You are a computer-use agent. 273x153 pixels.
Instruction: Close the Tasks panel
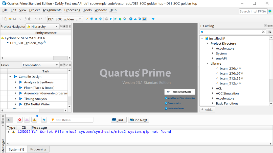pos(70,65)
